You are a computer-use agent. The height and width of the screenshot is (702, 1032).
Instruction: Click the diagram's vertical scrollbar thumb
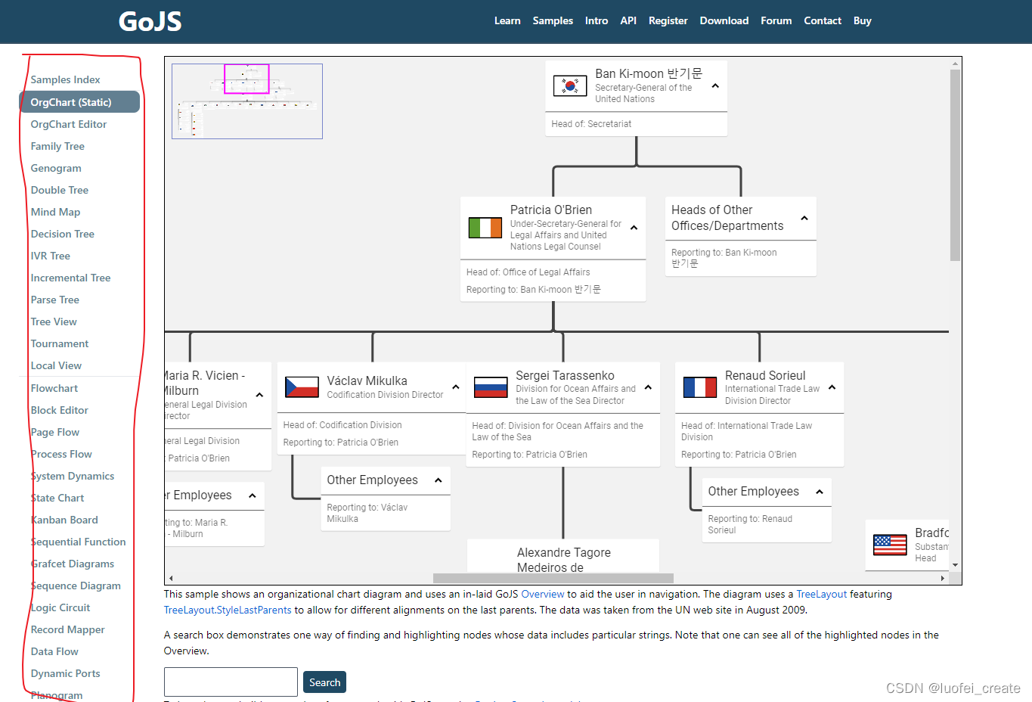coord(955,165)
